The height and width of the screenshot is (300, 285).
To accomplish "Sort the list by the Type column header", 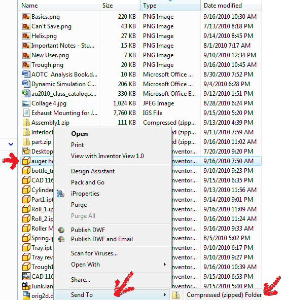I will tap(170, 6).
